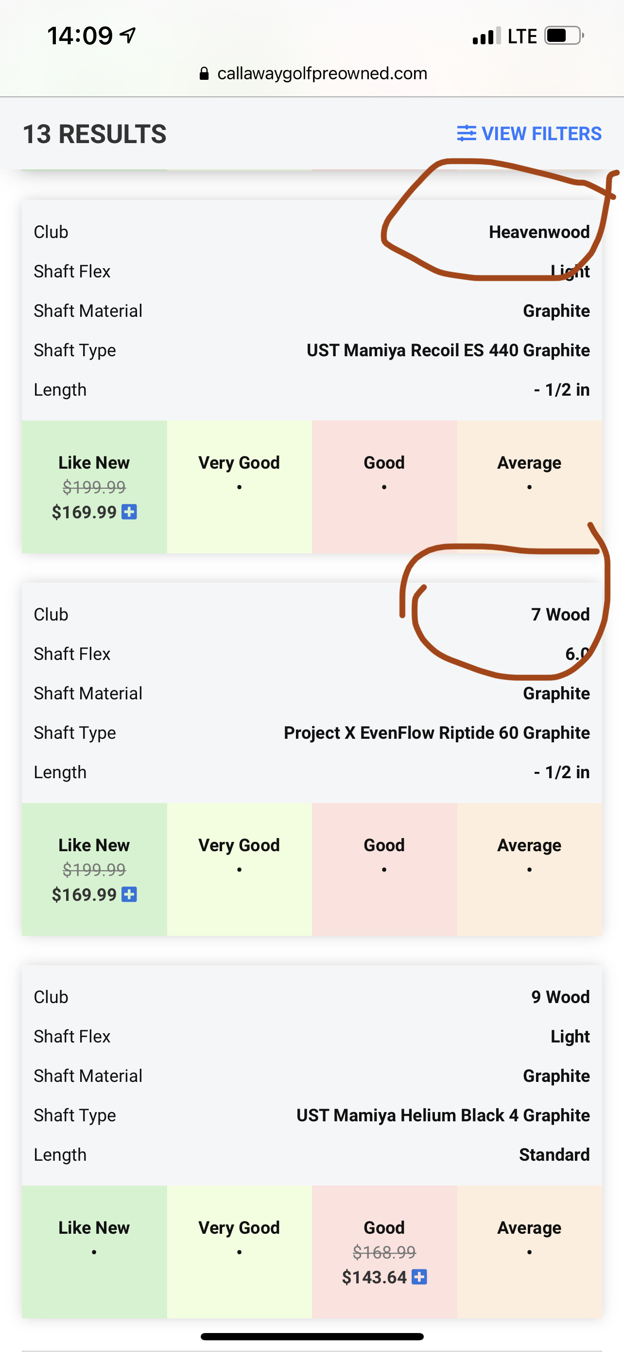Open the VIEW FILTERS text link
This screenshot has width=624, height=1352.
click(541, 133)
